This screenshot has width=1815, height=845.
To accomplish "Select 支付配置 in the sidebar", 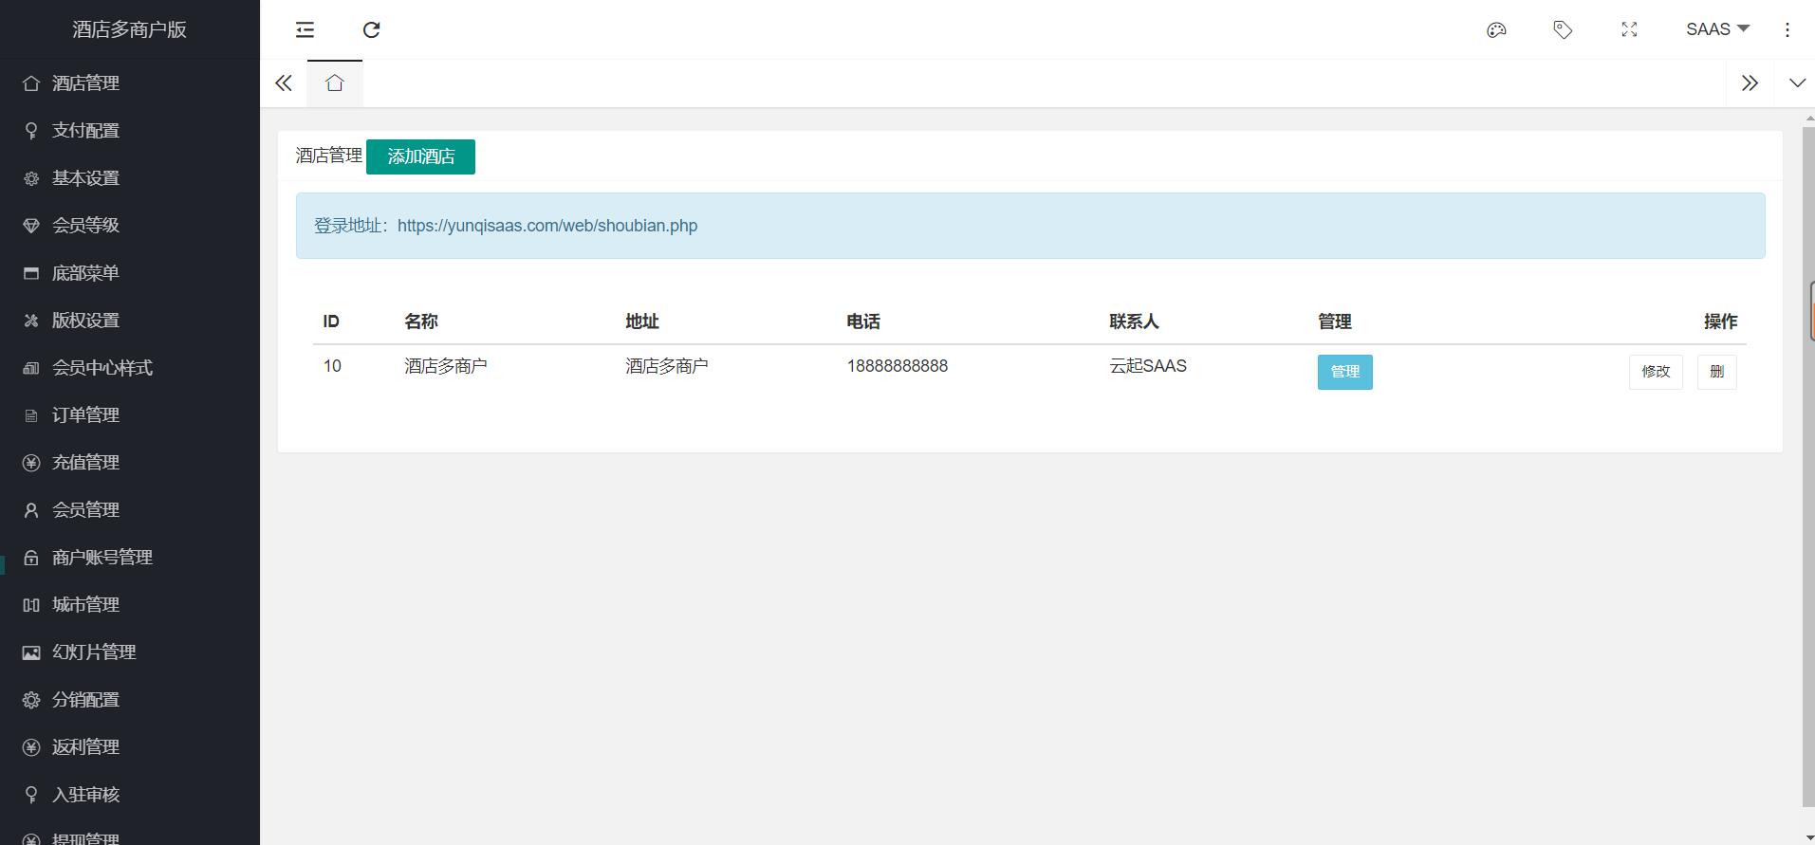I will click(x=85, y=131).
